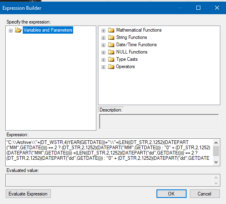Click the Mathematical Functions folder icon
Viewport: 226px width, 204px height.
[x=111, y=30]
